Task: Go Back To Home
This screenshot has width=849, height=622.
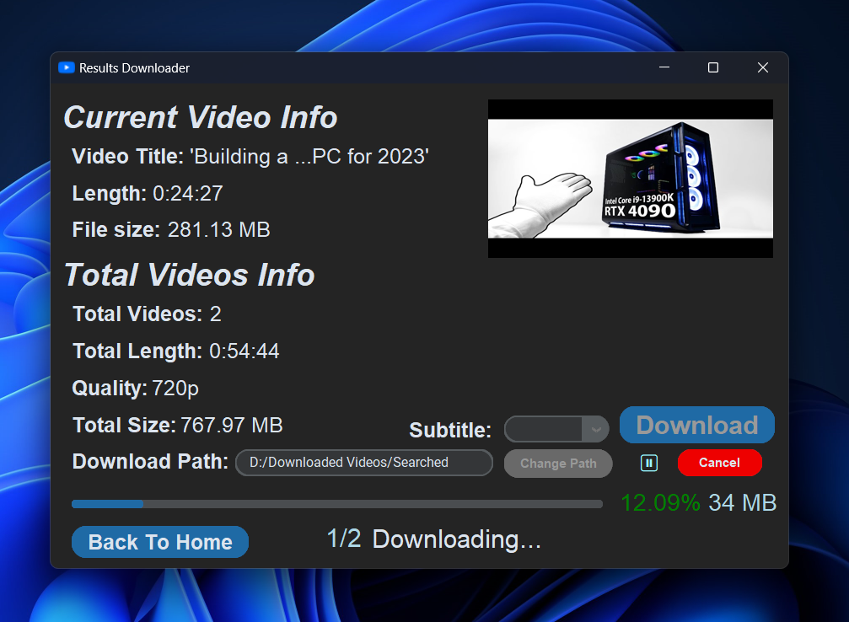Action: point(160,542)
